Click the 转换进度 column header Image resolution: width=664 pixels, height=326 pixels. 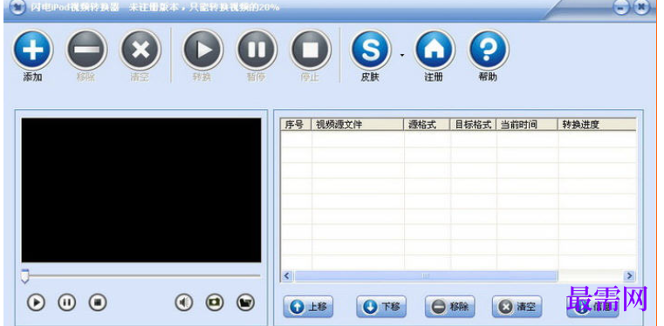(597, 125)
